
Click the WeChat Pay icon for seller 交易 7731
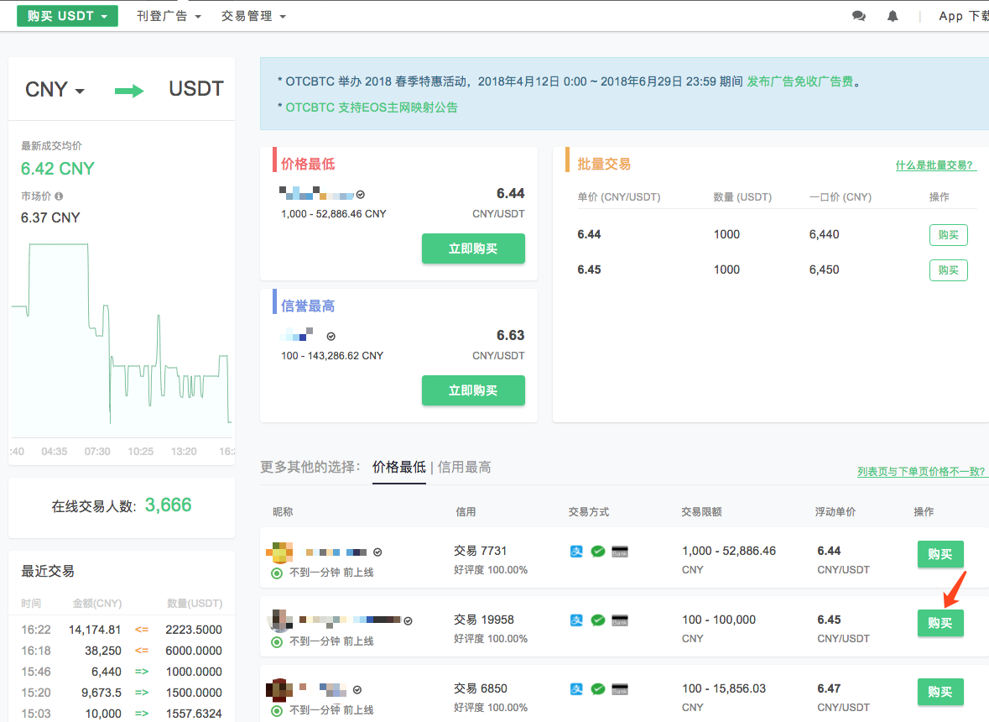tap(599, 551)
